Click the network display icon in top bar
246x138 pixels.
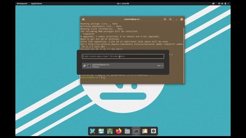(219, 3)
